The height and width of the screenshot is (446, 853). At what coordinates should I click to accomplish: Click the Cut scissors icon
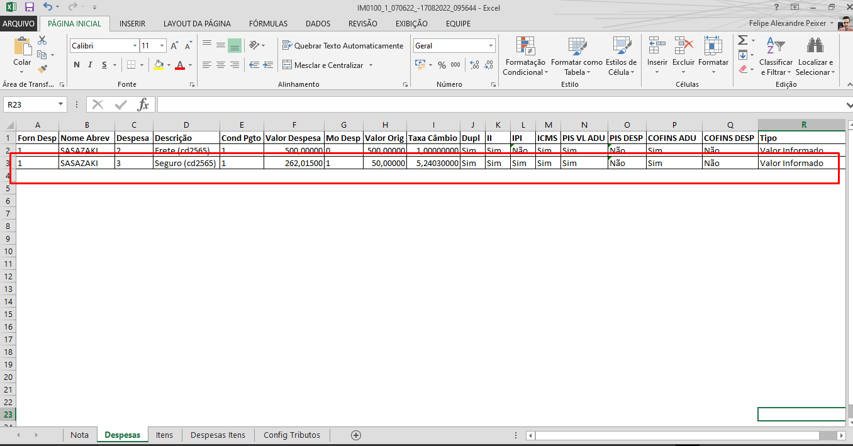pyautogui.click(x=43, y=40)
